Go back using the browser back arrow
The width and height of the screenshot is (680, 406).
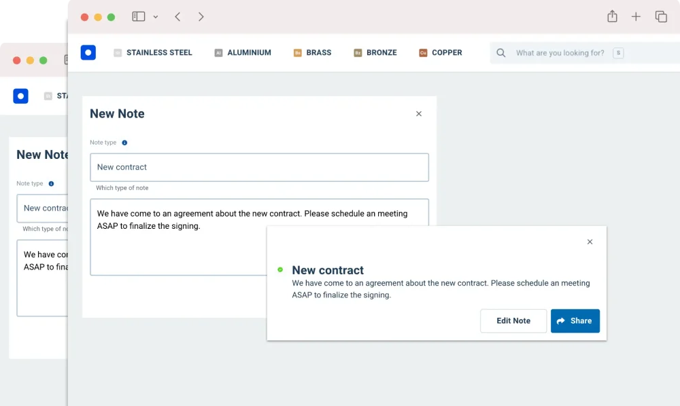(177, 16)
